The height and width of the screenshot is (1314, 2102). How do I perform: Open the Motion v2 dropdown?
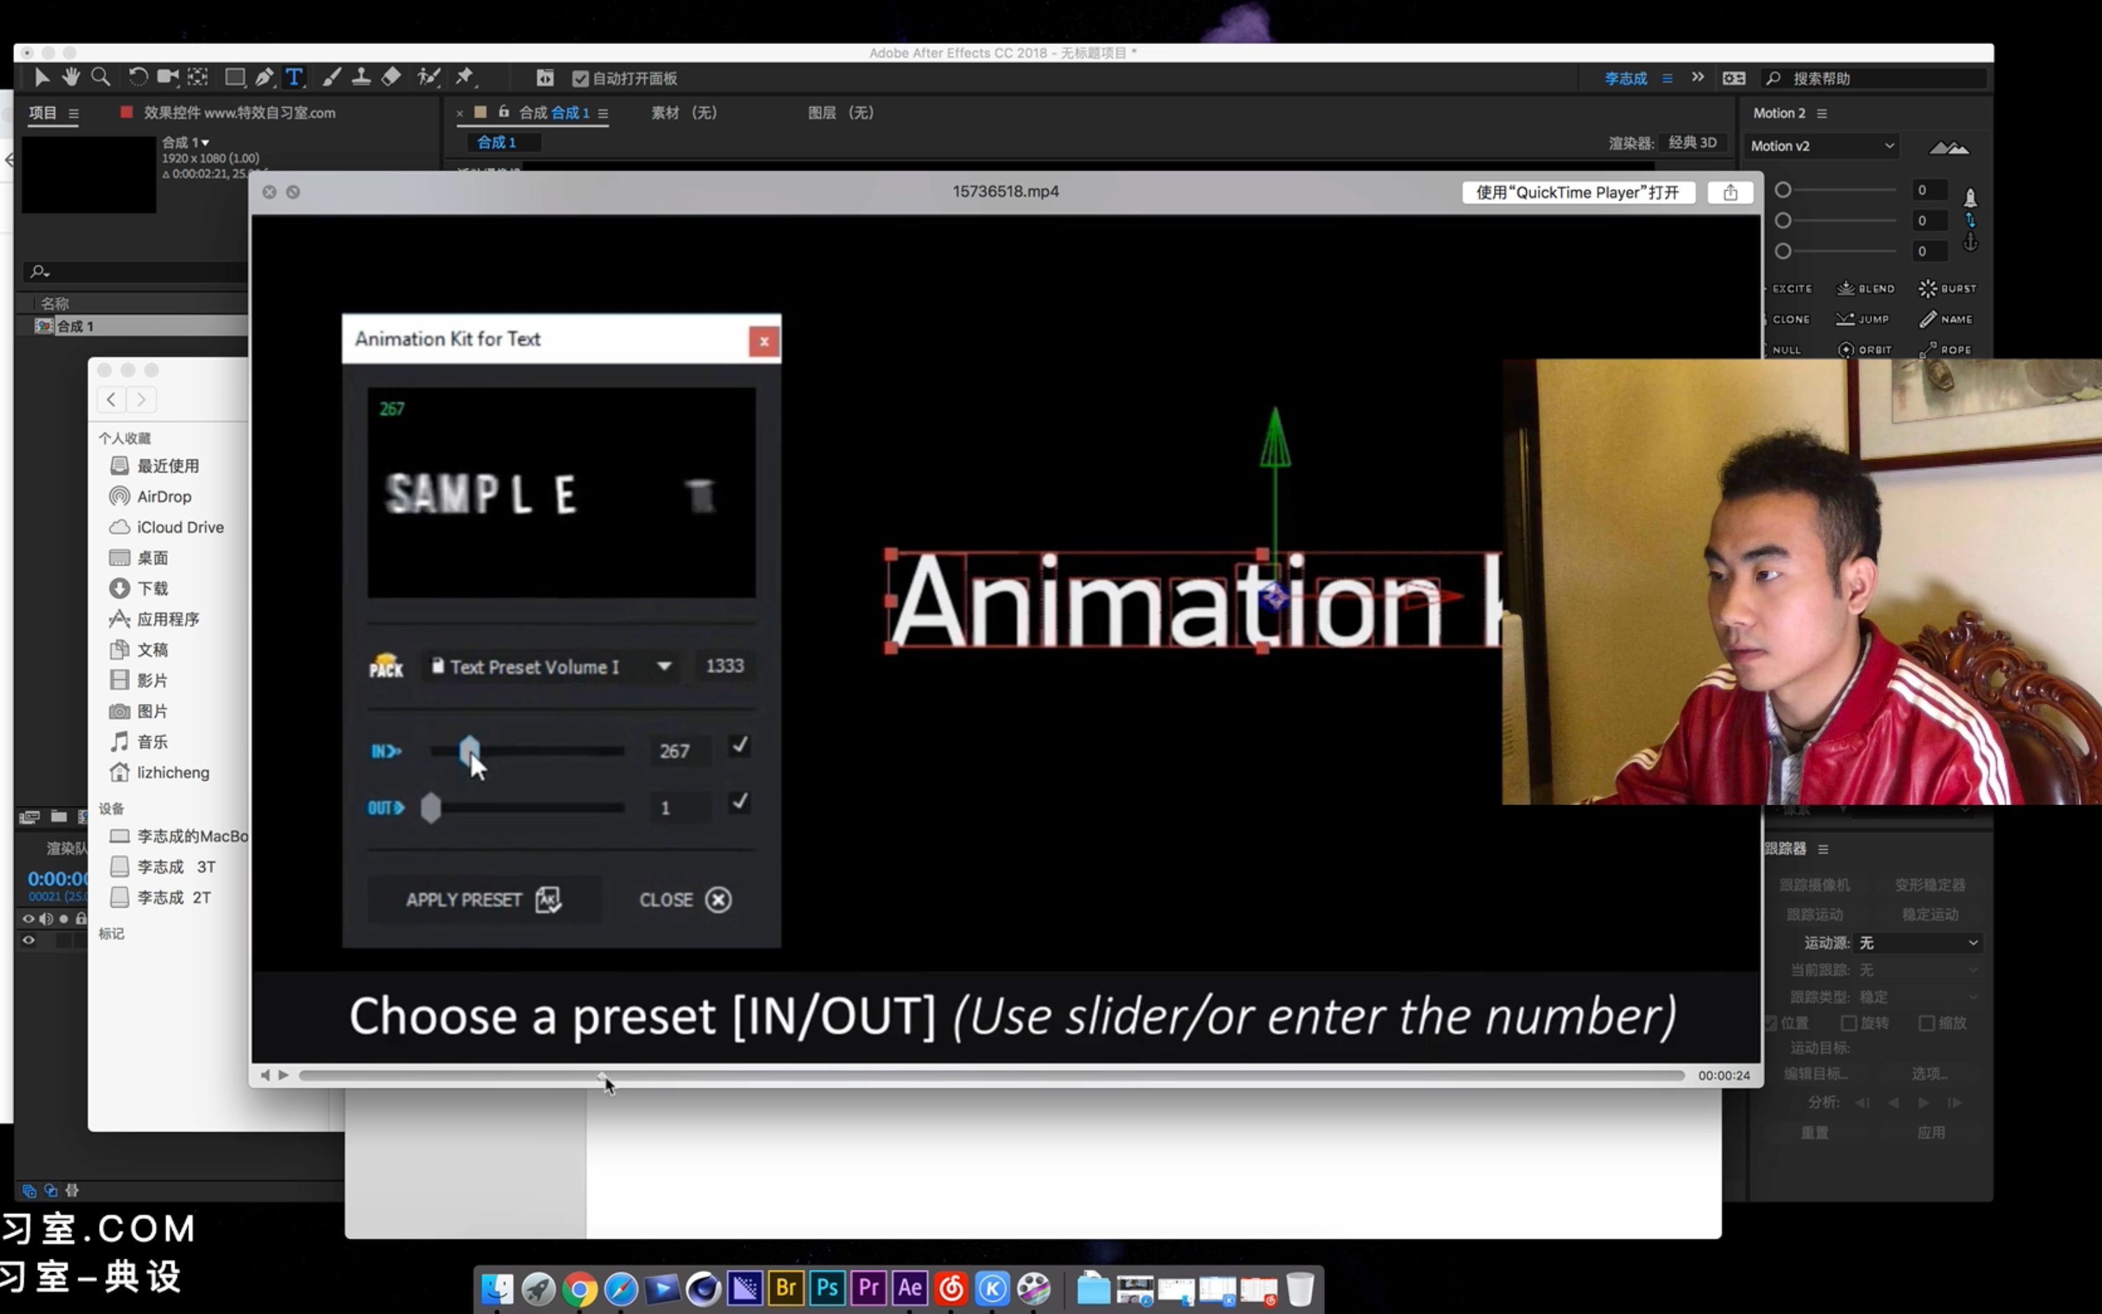point(1822,146)
